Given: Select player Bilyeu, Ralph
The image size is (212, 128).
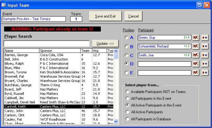Looking at the screenshot, I should 59,64.
